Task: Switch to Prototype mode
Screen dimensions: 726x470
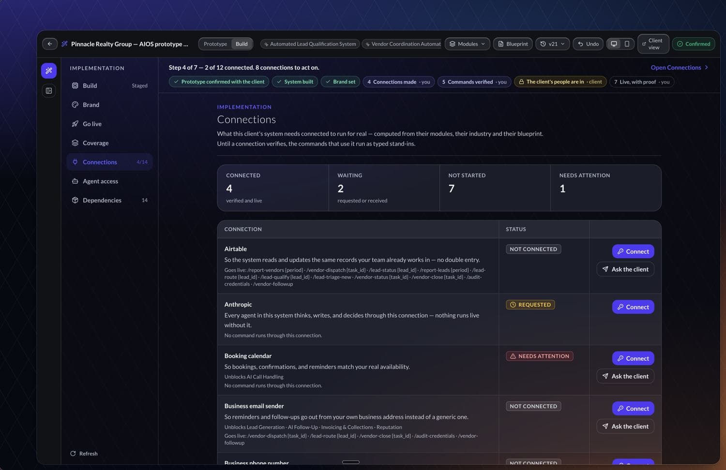Action: 215,44
